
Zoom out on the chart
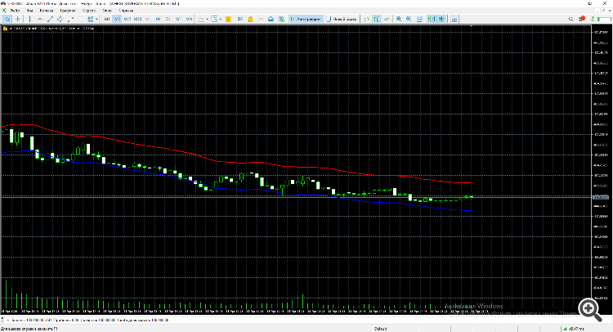pos(409,19)
